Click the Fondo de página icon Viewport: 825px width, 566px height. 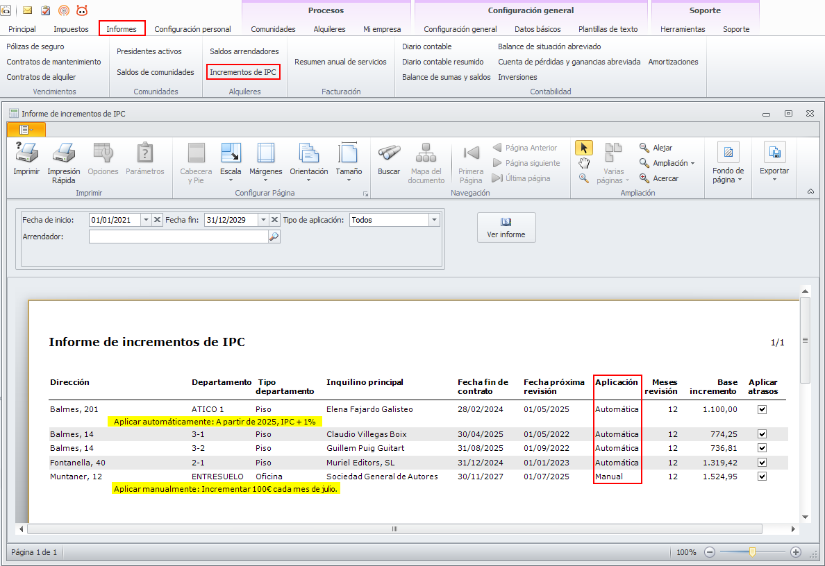[x=728, y=153]
